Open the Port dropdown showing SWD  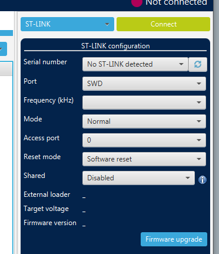click(144, 84)
